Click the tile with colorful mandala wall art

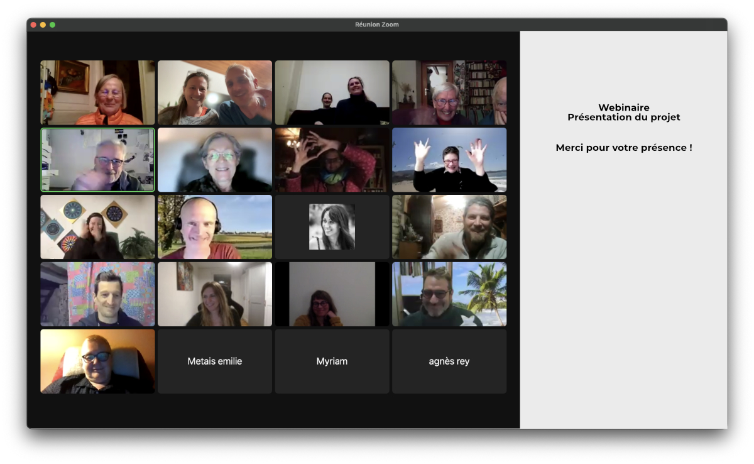click(97, 227)
